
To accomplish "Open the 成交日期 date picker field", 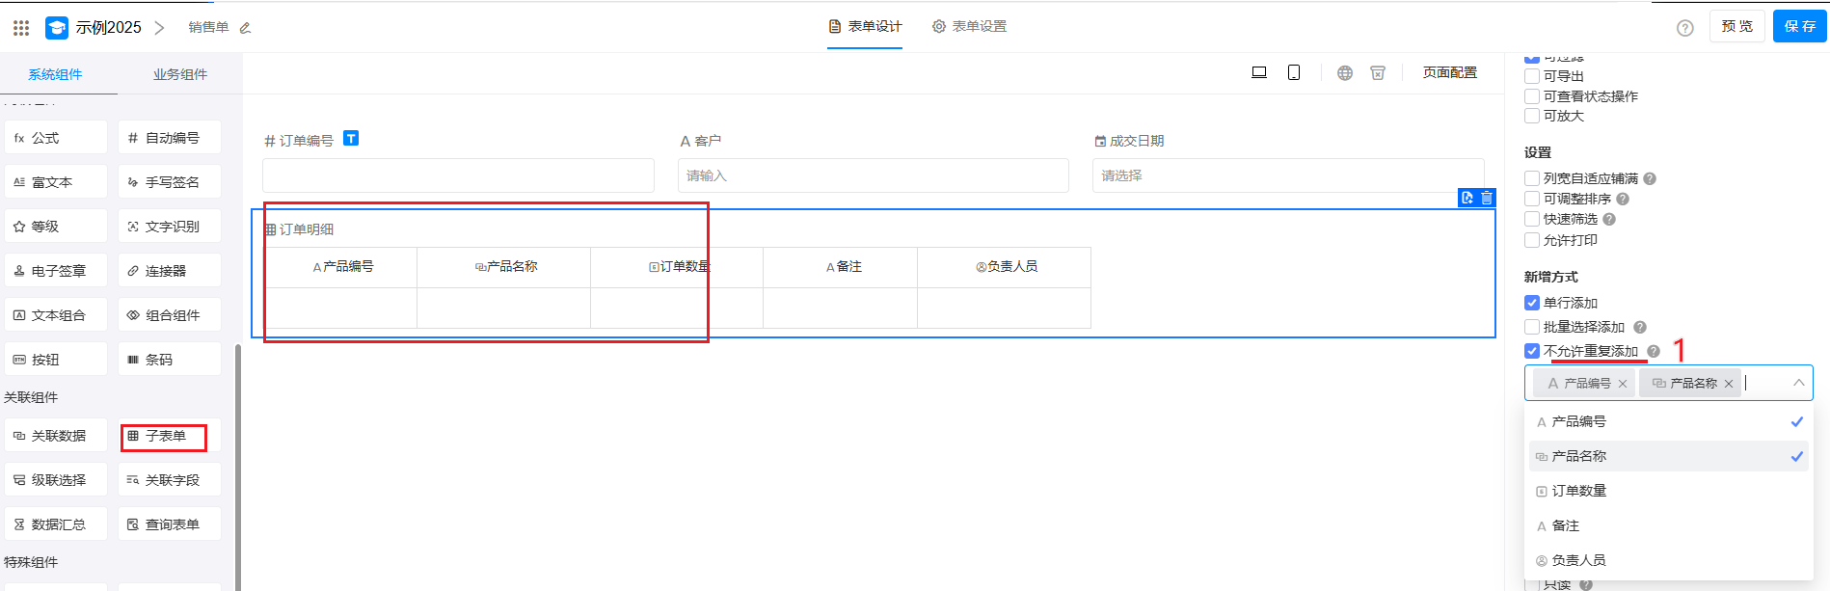I will pos(1287,175).
